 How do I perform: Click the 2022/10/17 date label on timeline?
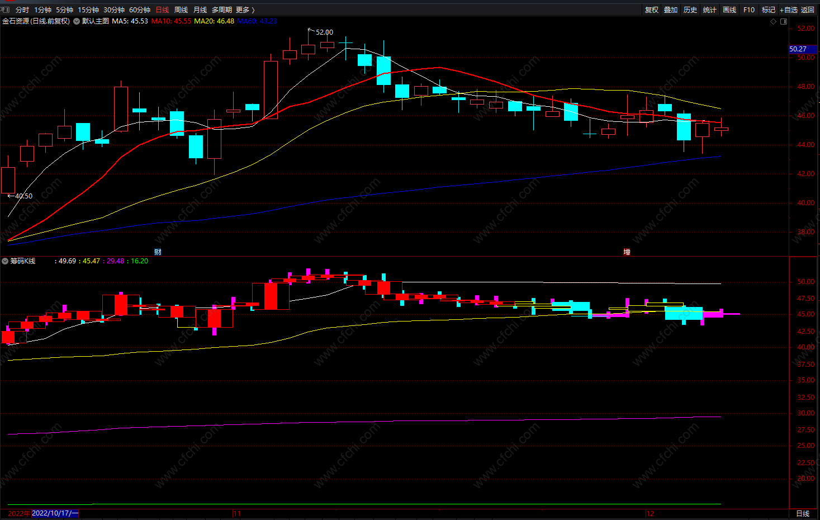[55, 513]
